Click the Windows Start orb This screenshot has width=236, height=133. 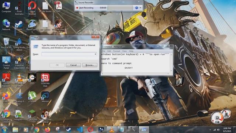(x=4, y=130)
